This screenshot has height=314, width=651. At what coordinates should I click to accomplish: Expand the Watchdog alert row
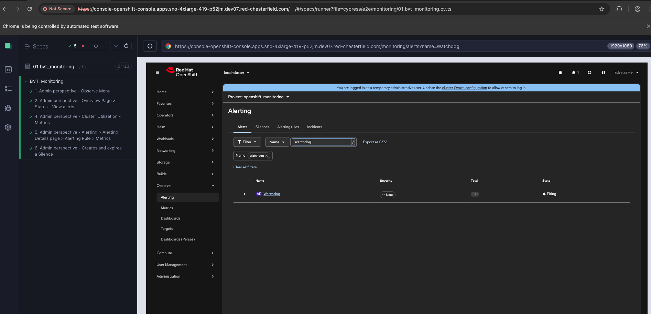[245, 194]
